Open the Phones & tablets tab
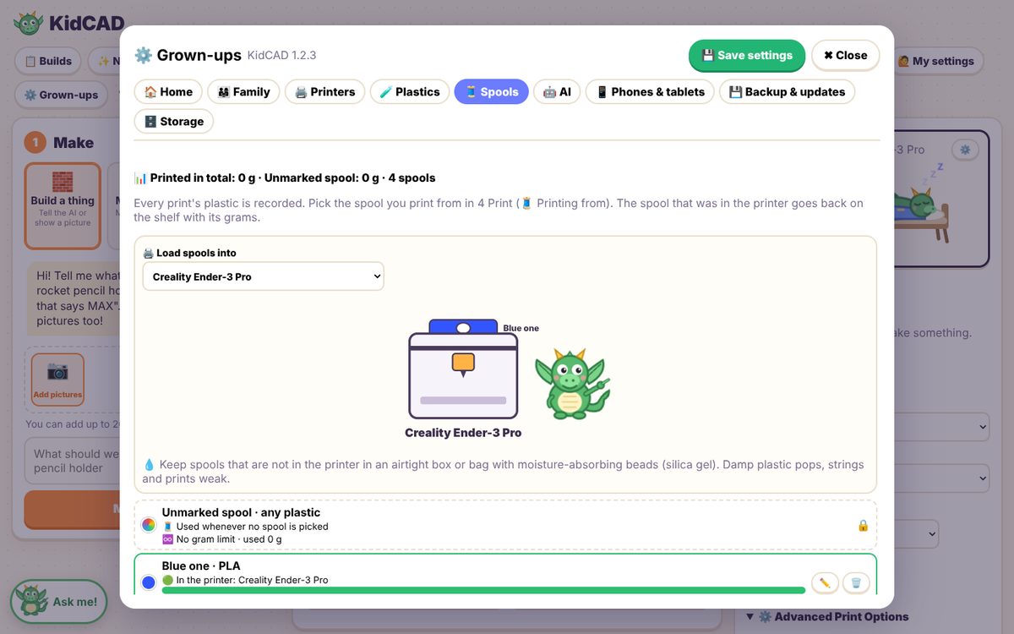Image resolution: width=1014 pixels, height=634 pixels. tap(651, 91)
